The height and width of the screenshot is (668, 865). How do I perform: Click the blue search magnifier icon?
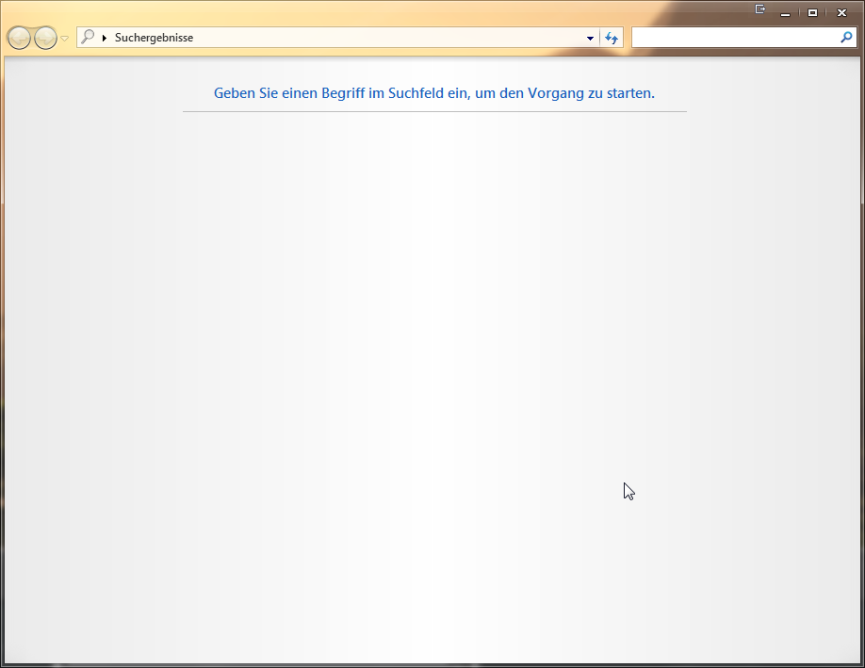tap(846, 38)
